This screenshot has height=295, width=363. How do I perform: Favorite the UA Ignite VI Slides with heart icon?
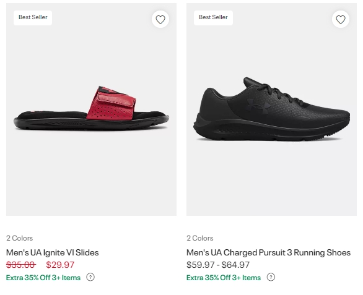(x=160, y=19)
